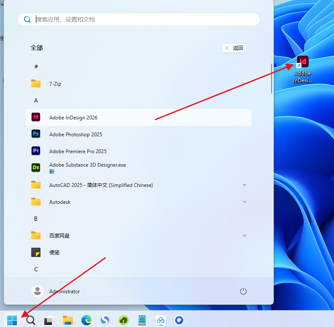
Task: Click the Start menu app list scrollbar
Action: [x=272, y=78]
